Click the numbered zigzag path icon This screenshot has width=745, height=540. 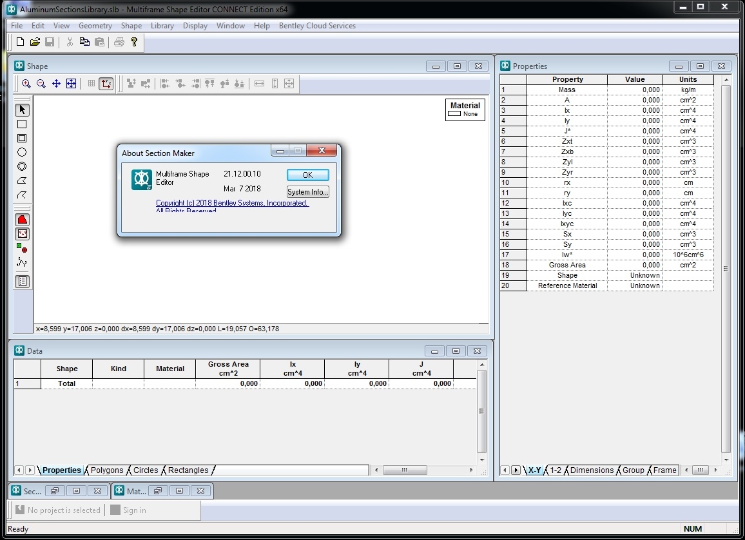22,263
